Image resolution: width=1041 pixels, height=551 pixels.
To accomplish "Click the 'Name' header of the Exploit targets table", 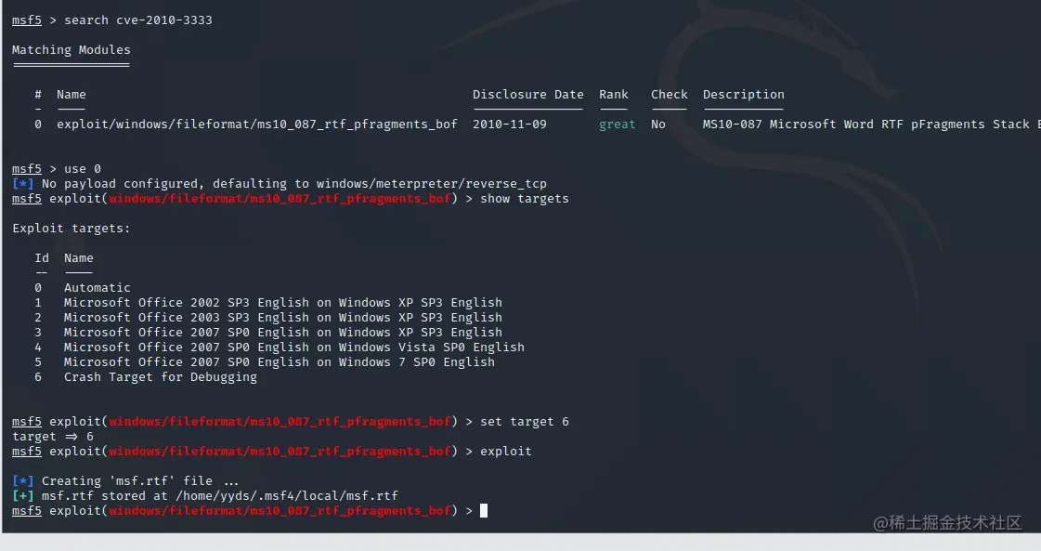I will pos(78,258).
